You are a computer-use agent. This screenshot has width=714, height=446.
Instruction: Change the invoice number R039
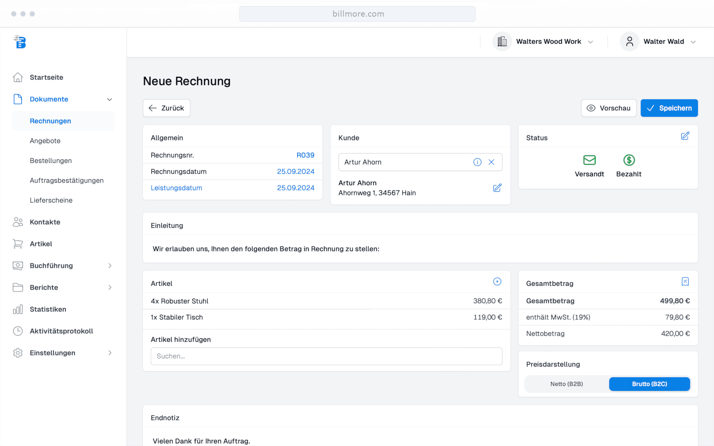(305, 155)
